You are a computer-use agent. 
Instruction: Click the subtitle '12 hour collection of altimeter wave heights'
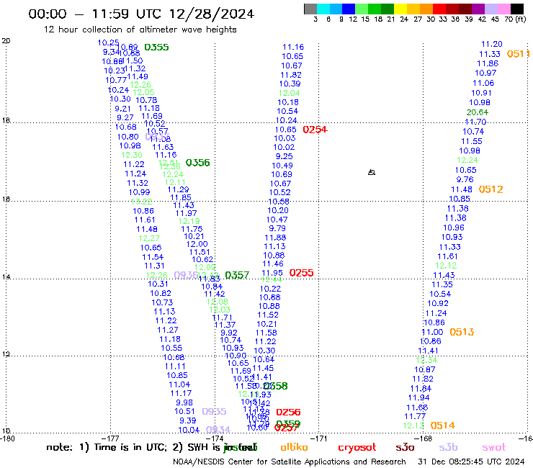pos(140,30)
